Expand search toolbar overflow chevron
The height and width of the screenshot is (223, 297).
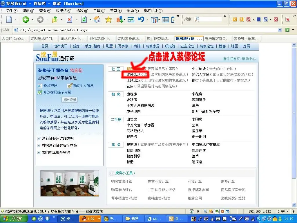coord(225,16)
